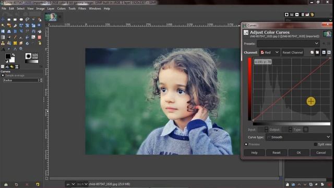
Task: Reset tool options to defaults icon
Action: (x=38, y=184)
